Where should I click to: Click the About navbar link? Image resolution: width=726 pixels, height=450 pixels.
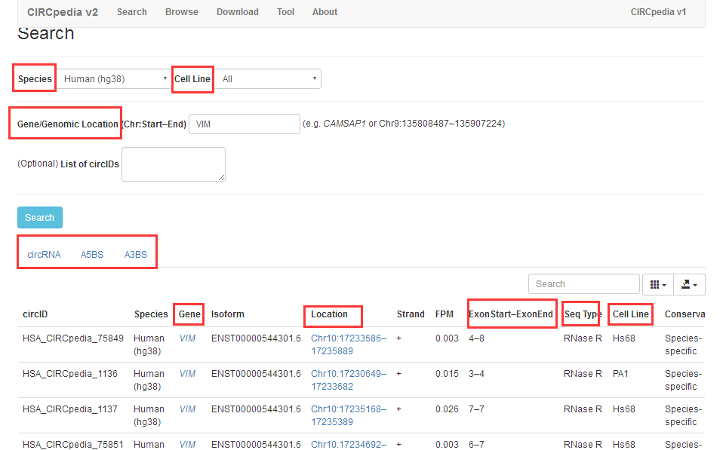point(325,12)
